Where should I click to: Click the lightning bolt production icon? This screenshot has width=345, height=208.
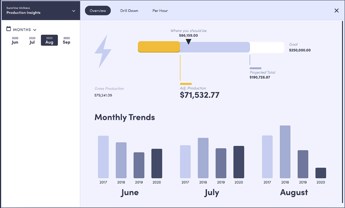click(103, 51)
